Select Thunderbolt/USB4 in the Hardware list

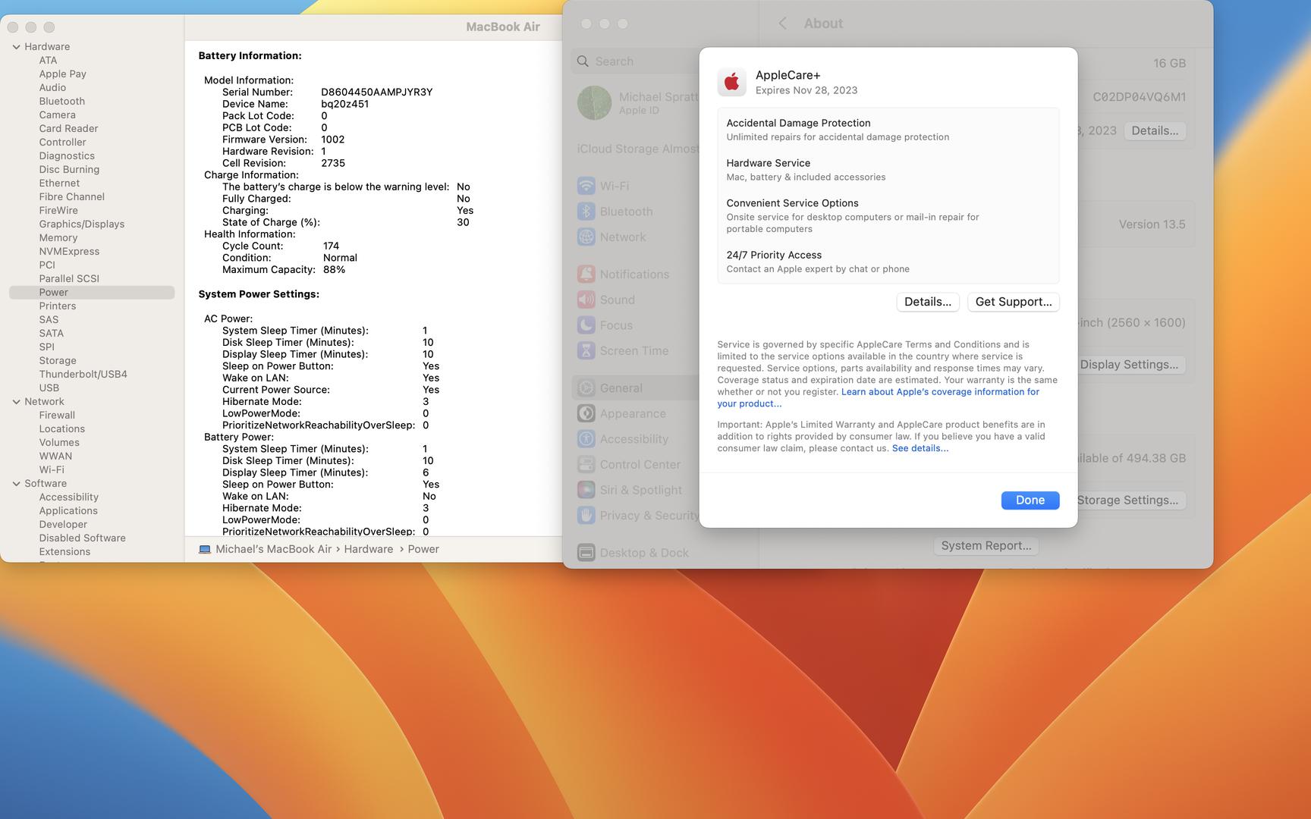tap(83, 375)
